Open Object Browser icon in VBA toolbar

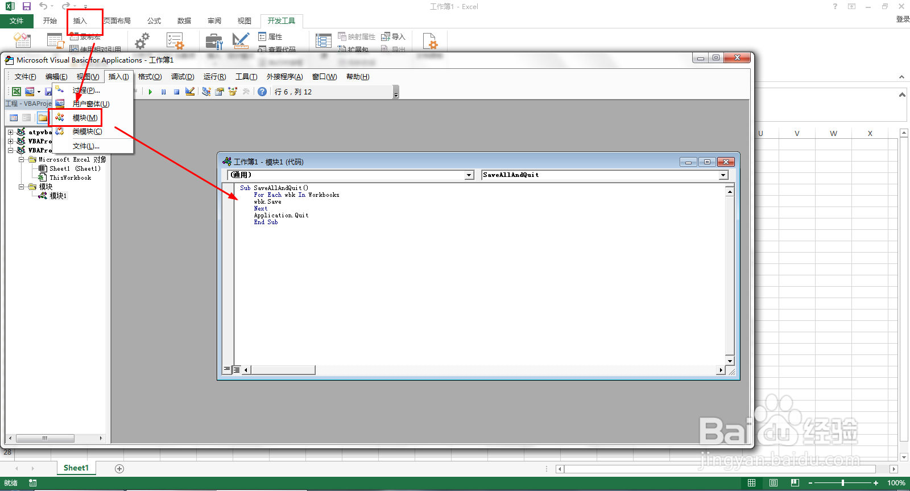coord(233,92)
